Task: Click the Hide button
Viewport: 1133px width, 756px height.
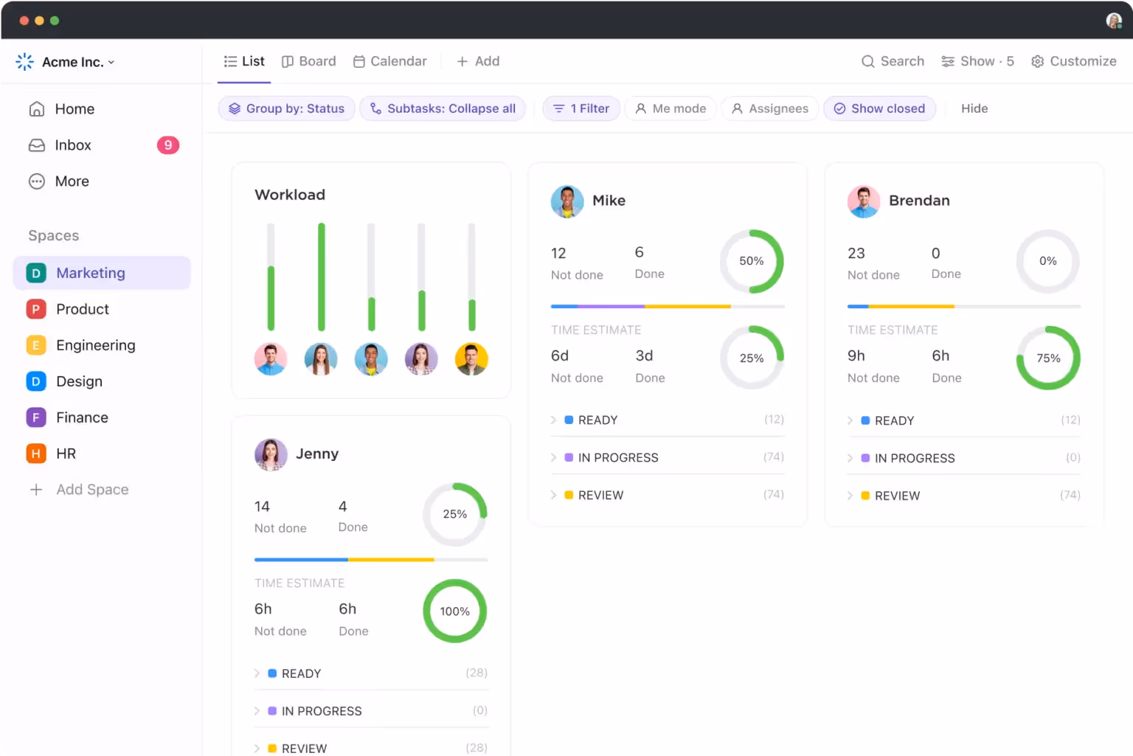Action: (x=974, y=108)
